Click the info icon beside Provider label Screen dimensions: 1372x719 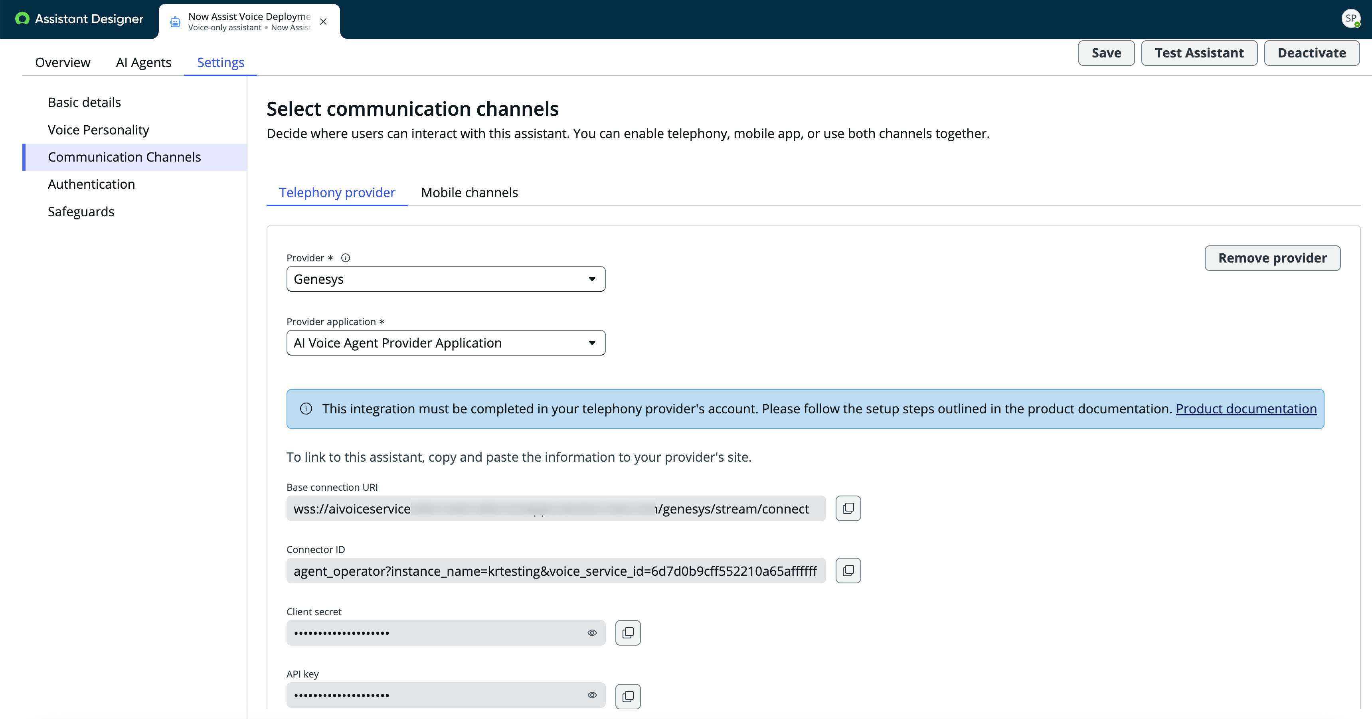(346, 258)
